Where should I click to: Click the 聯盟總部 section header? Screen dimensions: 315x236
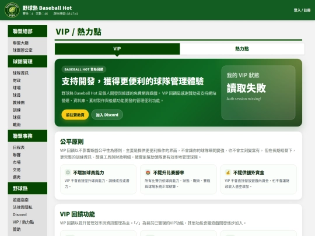coord(27,31)
